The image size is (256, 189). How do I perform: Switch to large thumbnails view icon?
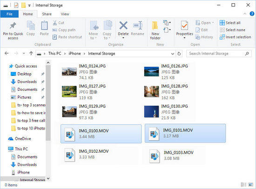point(250,185)
